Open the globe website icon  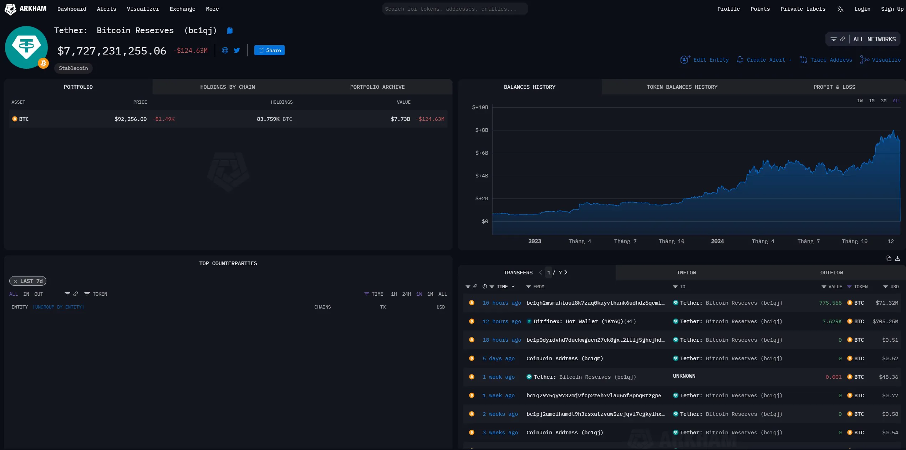click(x=225, y=50)
